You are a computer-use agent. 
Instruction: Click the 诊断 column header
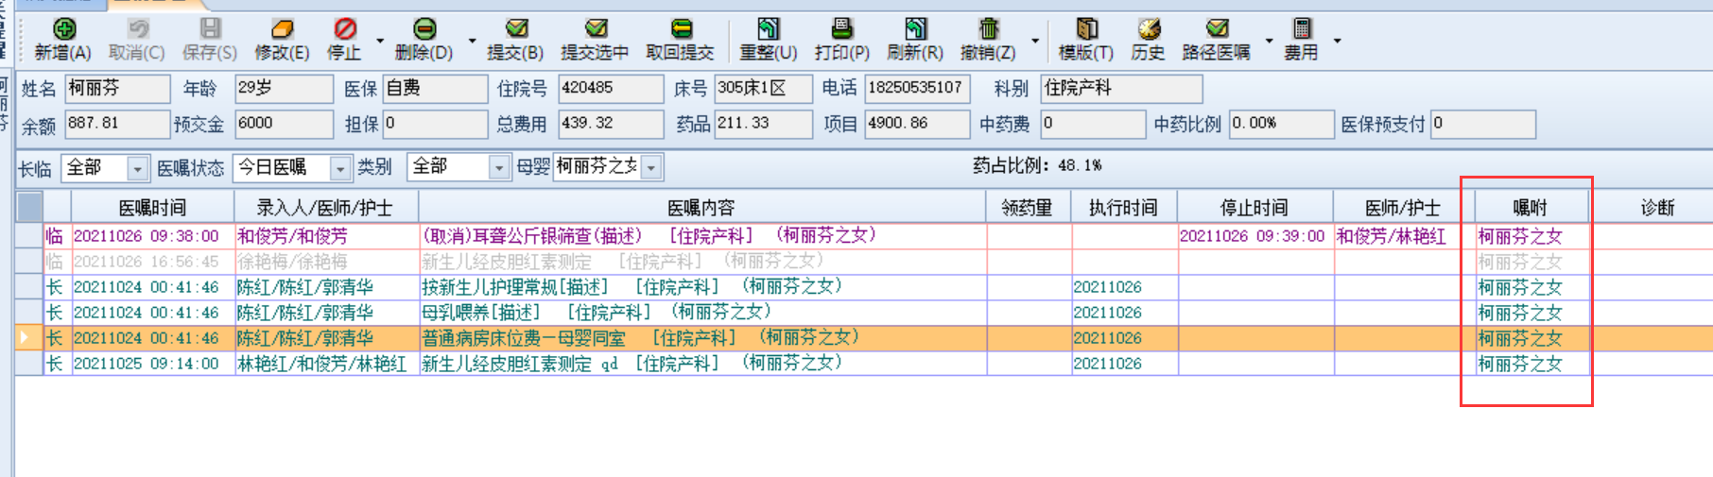pyautogui.click(x=1658, y=207)
